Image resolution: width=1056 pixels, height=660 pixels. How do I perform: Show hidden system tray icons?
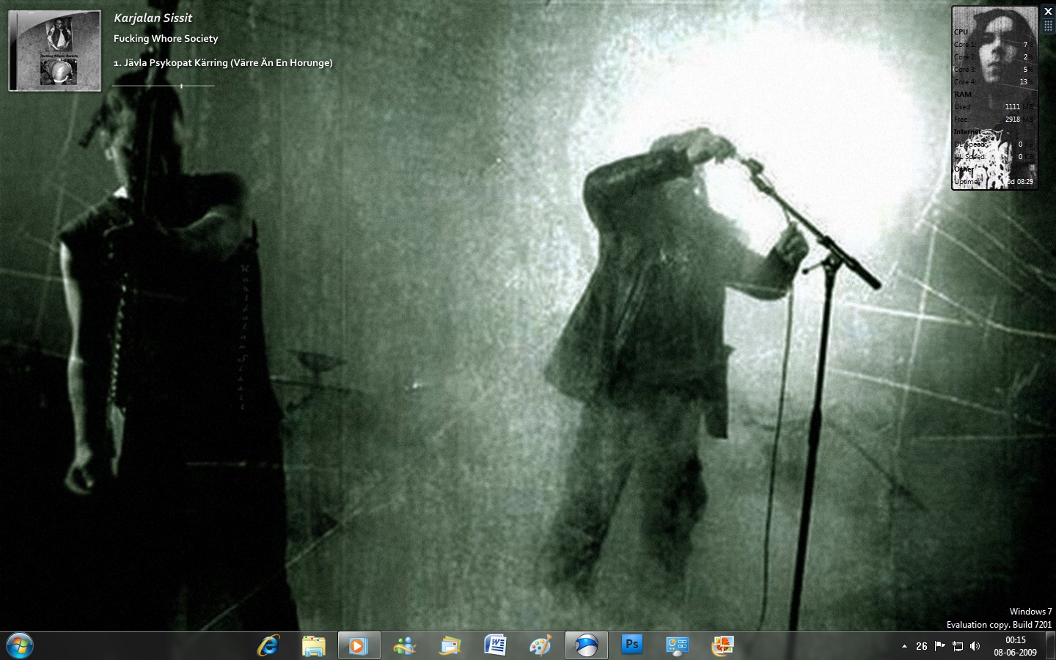coord(904,646)
